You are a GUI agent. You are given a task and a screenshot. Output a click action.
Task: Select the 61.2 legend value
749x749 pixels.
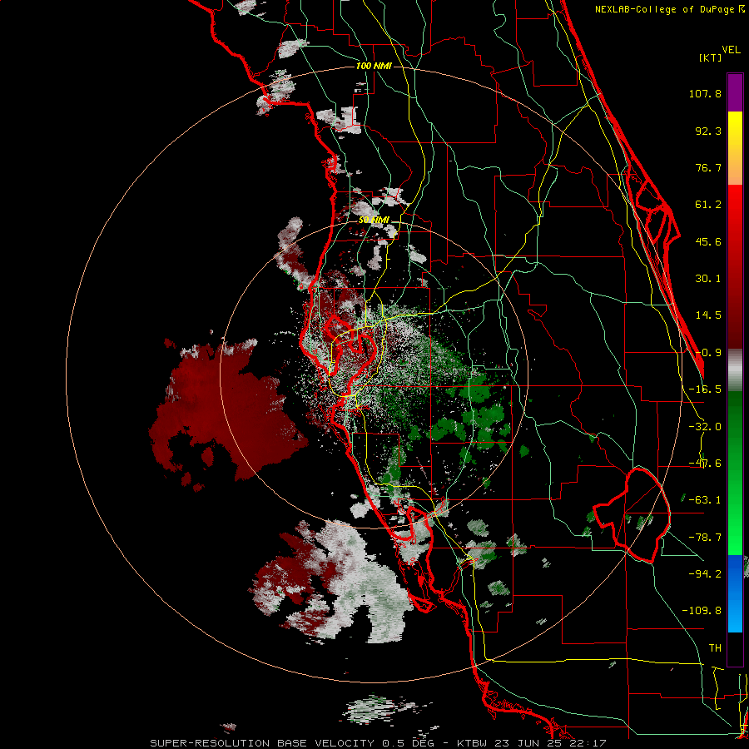[x=708, y=205]
